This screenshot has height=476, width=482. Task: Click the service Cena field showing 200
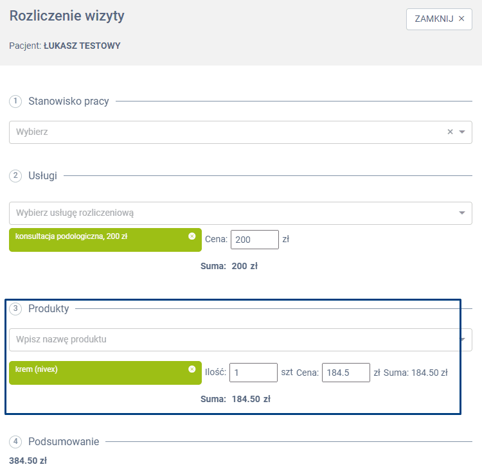[254, 240]
